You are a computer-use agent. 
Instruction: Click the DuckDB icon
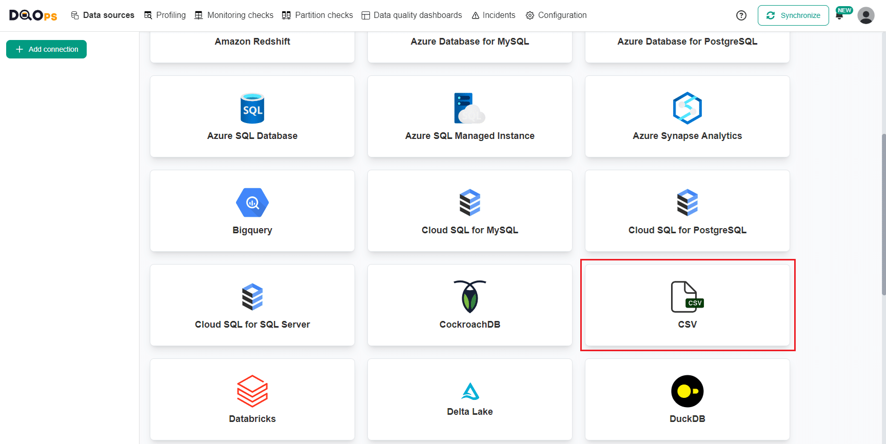pos(687,391)
